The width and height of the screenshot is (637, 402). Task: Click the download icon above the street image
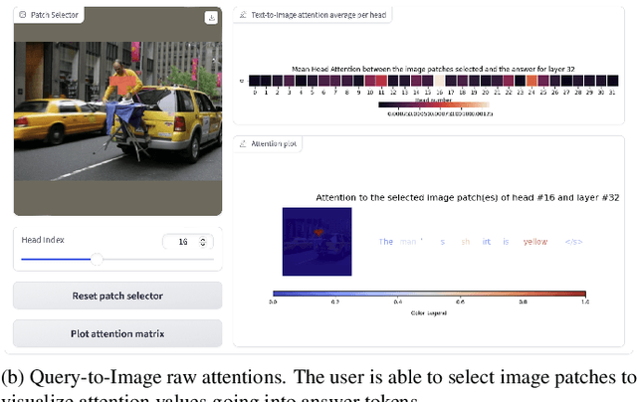click(211, 17)
